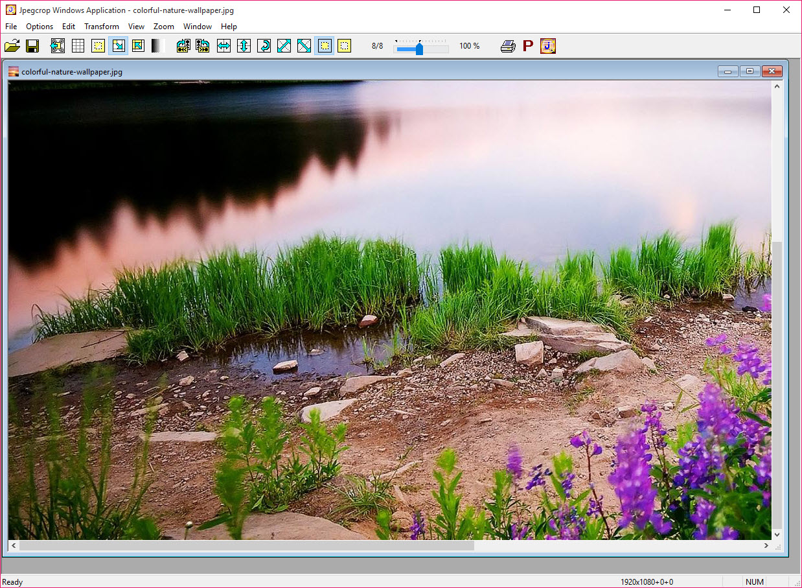This screenshot has height=588, width=802.
Task: Toggle the highlighted dotted selection frame icon
Action: point(325,46)
